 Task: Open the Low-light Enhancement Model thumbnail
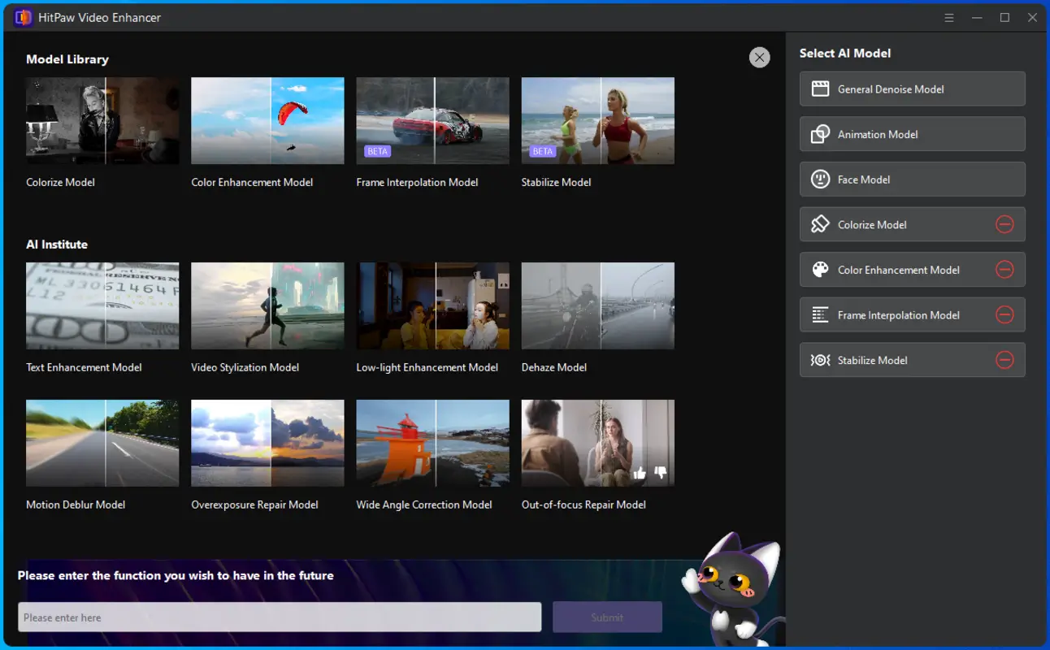(x=432, y=305)
